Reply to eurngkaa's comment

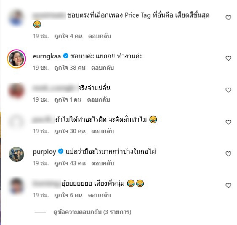click(x=103, y=68)
